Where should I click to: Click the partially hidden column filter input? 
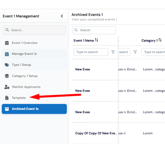tap(124, 52)
